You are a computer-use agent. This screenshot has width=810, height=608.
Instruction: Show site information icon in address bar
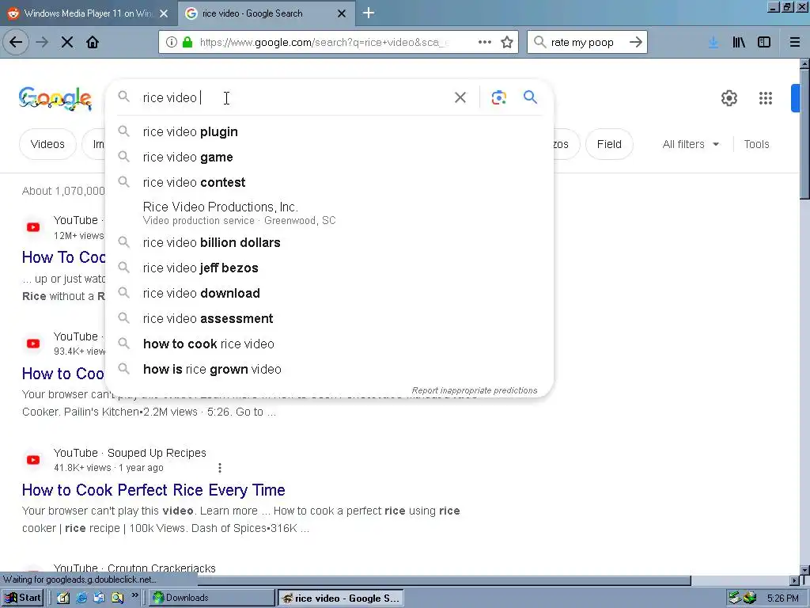click(x=172, y=42)
